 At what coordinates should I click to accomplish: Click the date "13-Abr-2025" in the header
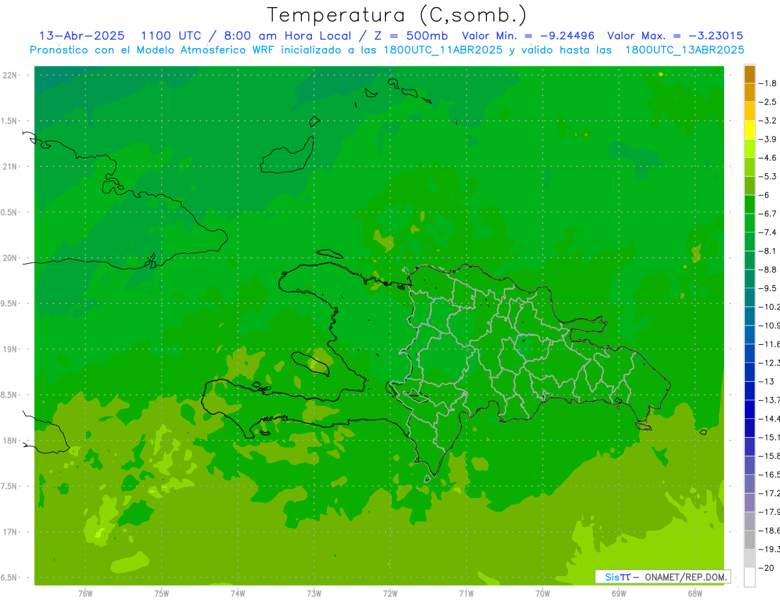[x=83, y=36]
